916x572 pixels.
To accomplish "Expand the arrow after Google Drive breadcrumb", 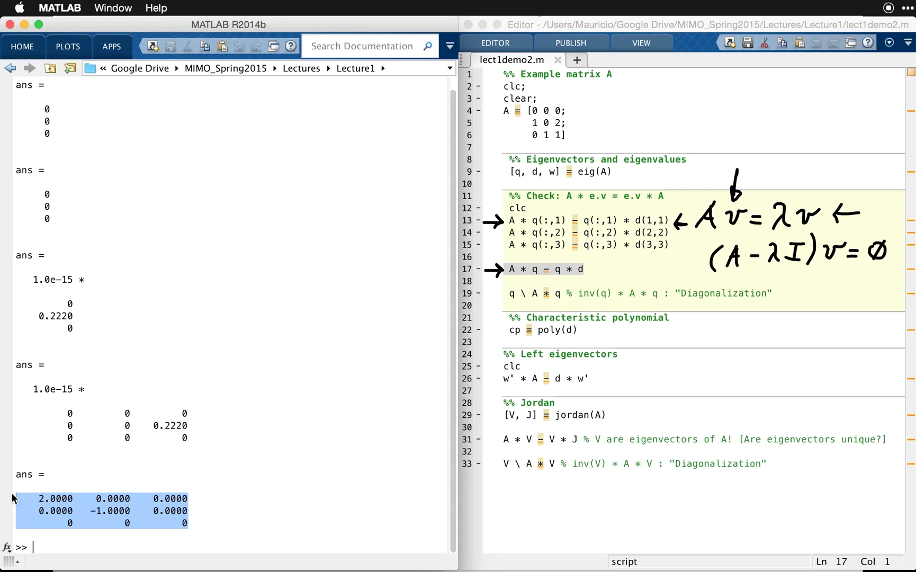I will tap(176, 68).
